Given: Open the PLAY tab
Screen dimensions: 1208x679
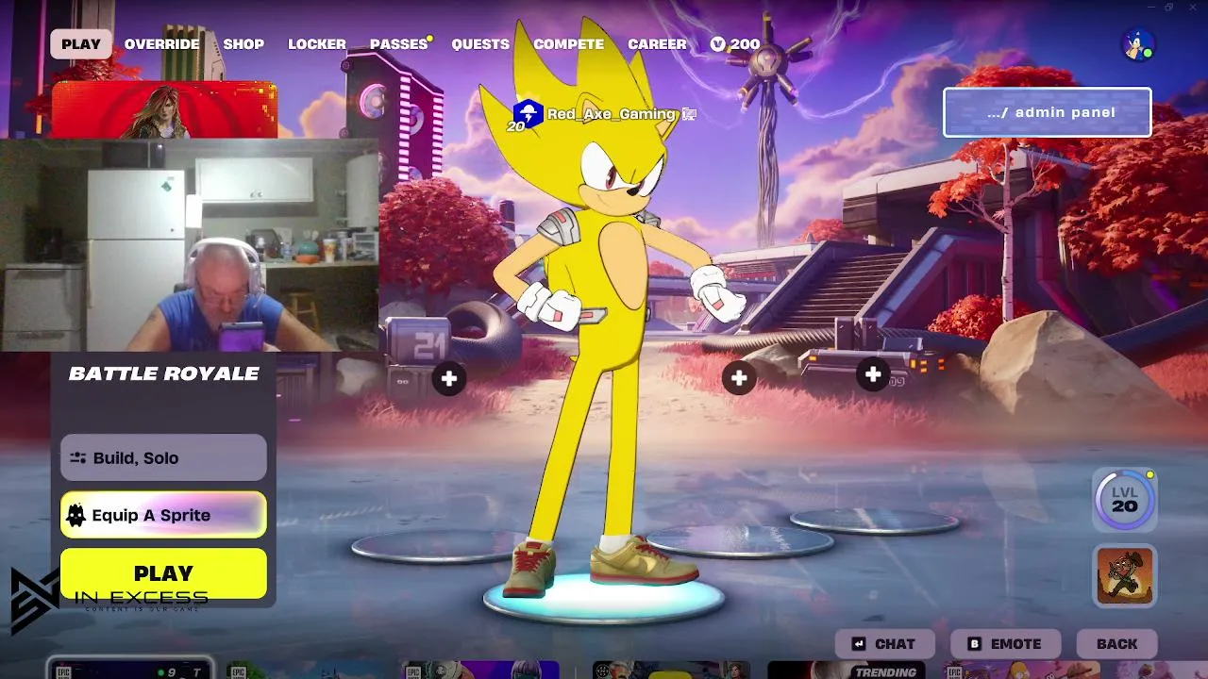Looking at the screenshot, I should click(81, 44).
